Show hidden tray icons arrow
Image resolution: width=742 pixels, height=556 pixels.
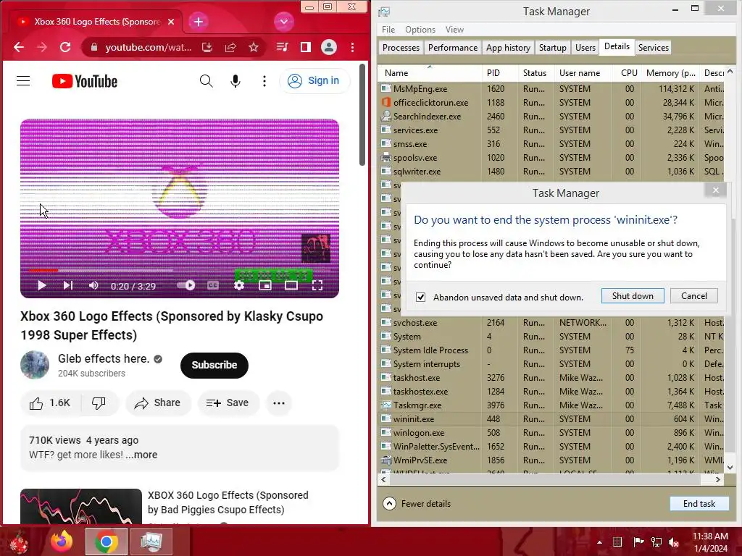point(599,542)
